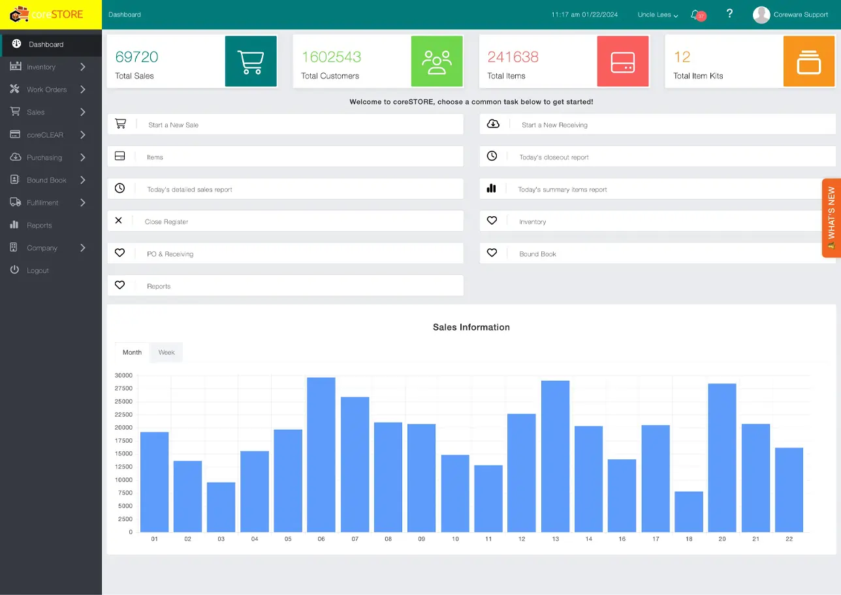The image size is (841, 595).
Task: Click the cart icon beside Start a New Sale
Action: 120,123
